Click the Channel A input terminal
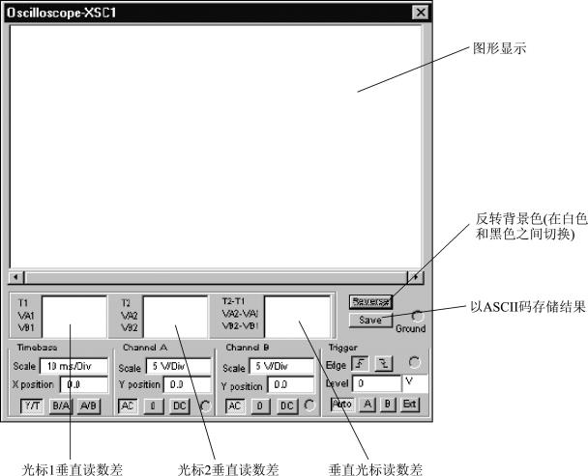 (205, 406)
